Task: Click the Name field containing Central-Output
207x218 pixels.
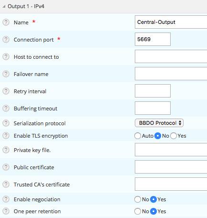Action: pyautogui.click(x=171, y=22)
